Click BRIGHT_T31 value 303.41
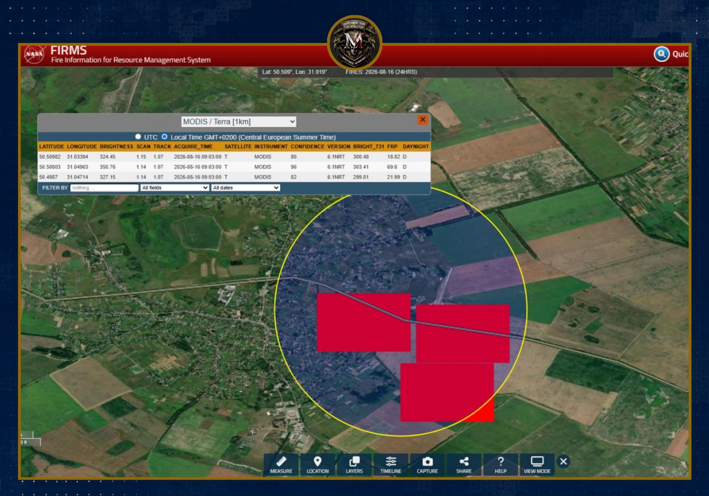The height and width of the screenshot is (496, 709). coord(361,167)
